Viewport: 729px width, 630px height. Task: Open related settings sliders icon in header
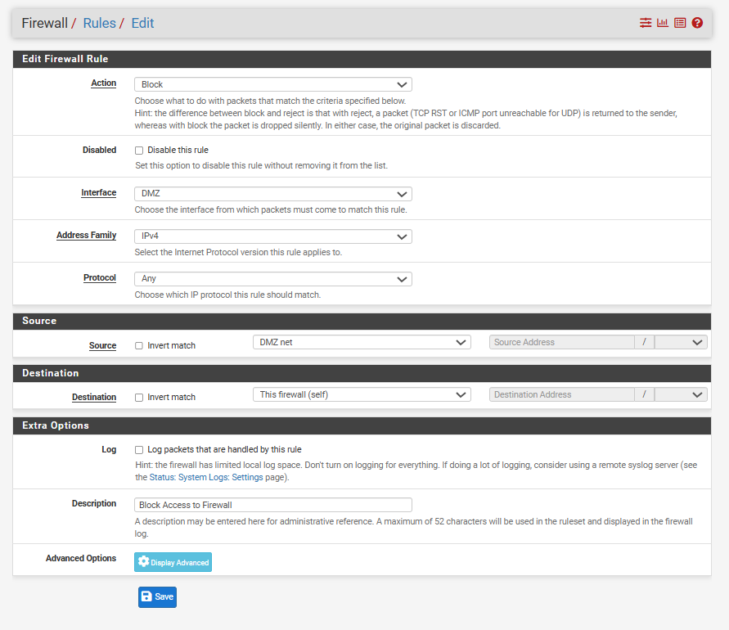[x=646, y=23]
